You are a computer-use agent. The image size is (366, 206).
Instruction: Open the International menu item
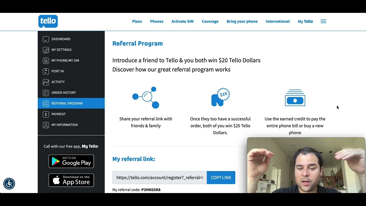click(278, 21)
